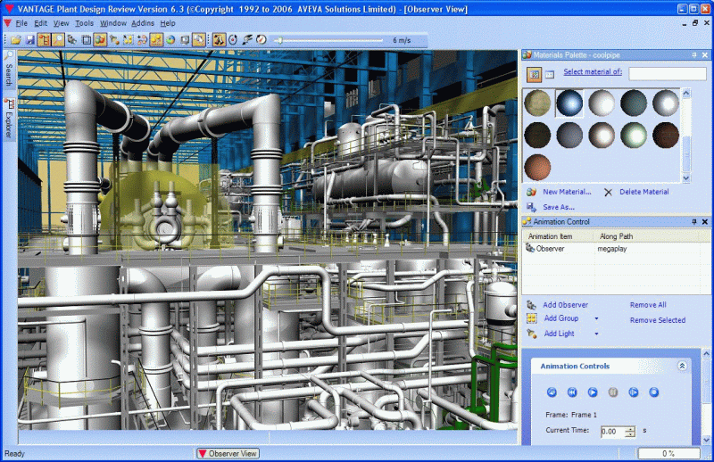Click the magnifier search icon in toolbar
The width and height of the screenshot is (714, 462).
[58, 40]
